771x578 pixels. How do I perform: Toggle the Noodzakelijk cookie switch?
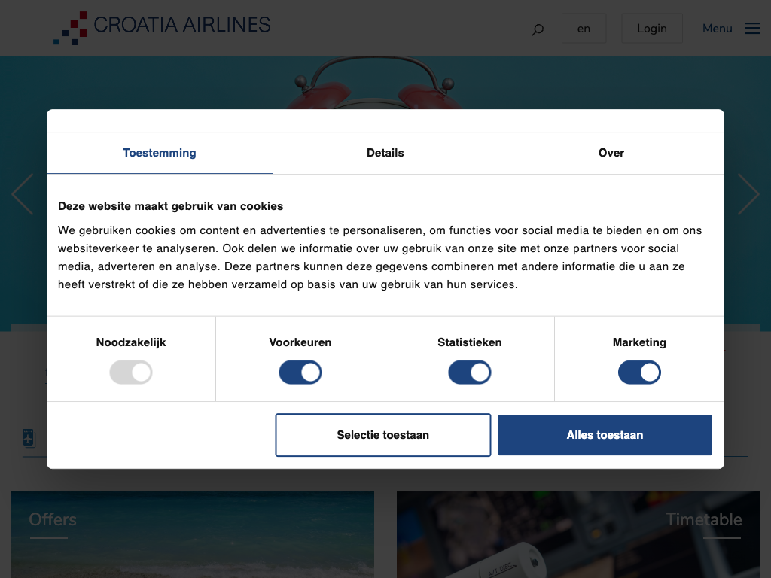pos(131,373)
